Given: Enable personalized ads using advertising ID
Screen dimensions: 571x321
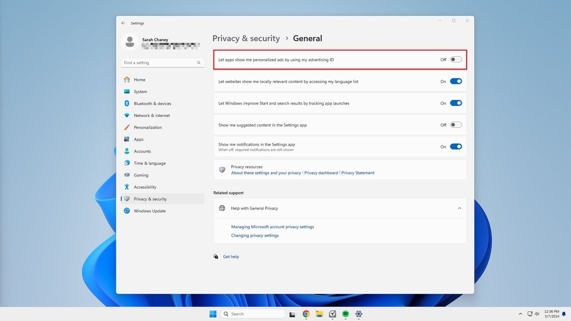Looking at the screenshot, I should tap(455, 59).
